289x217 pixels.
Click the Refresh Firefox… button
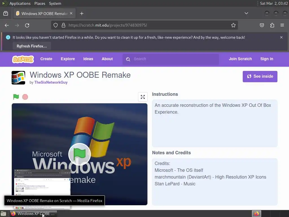click(x=32, y=46)
